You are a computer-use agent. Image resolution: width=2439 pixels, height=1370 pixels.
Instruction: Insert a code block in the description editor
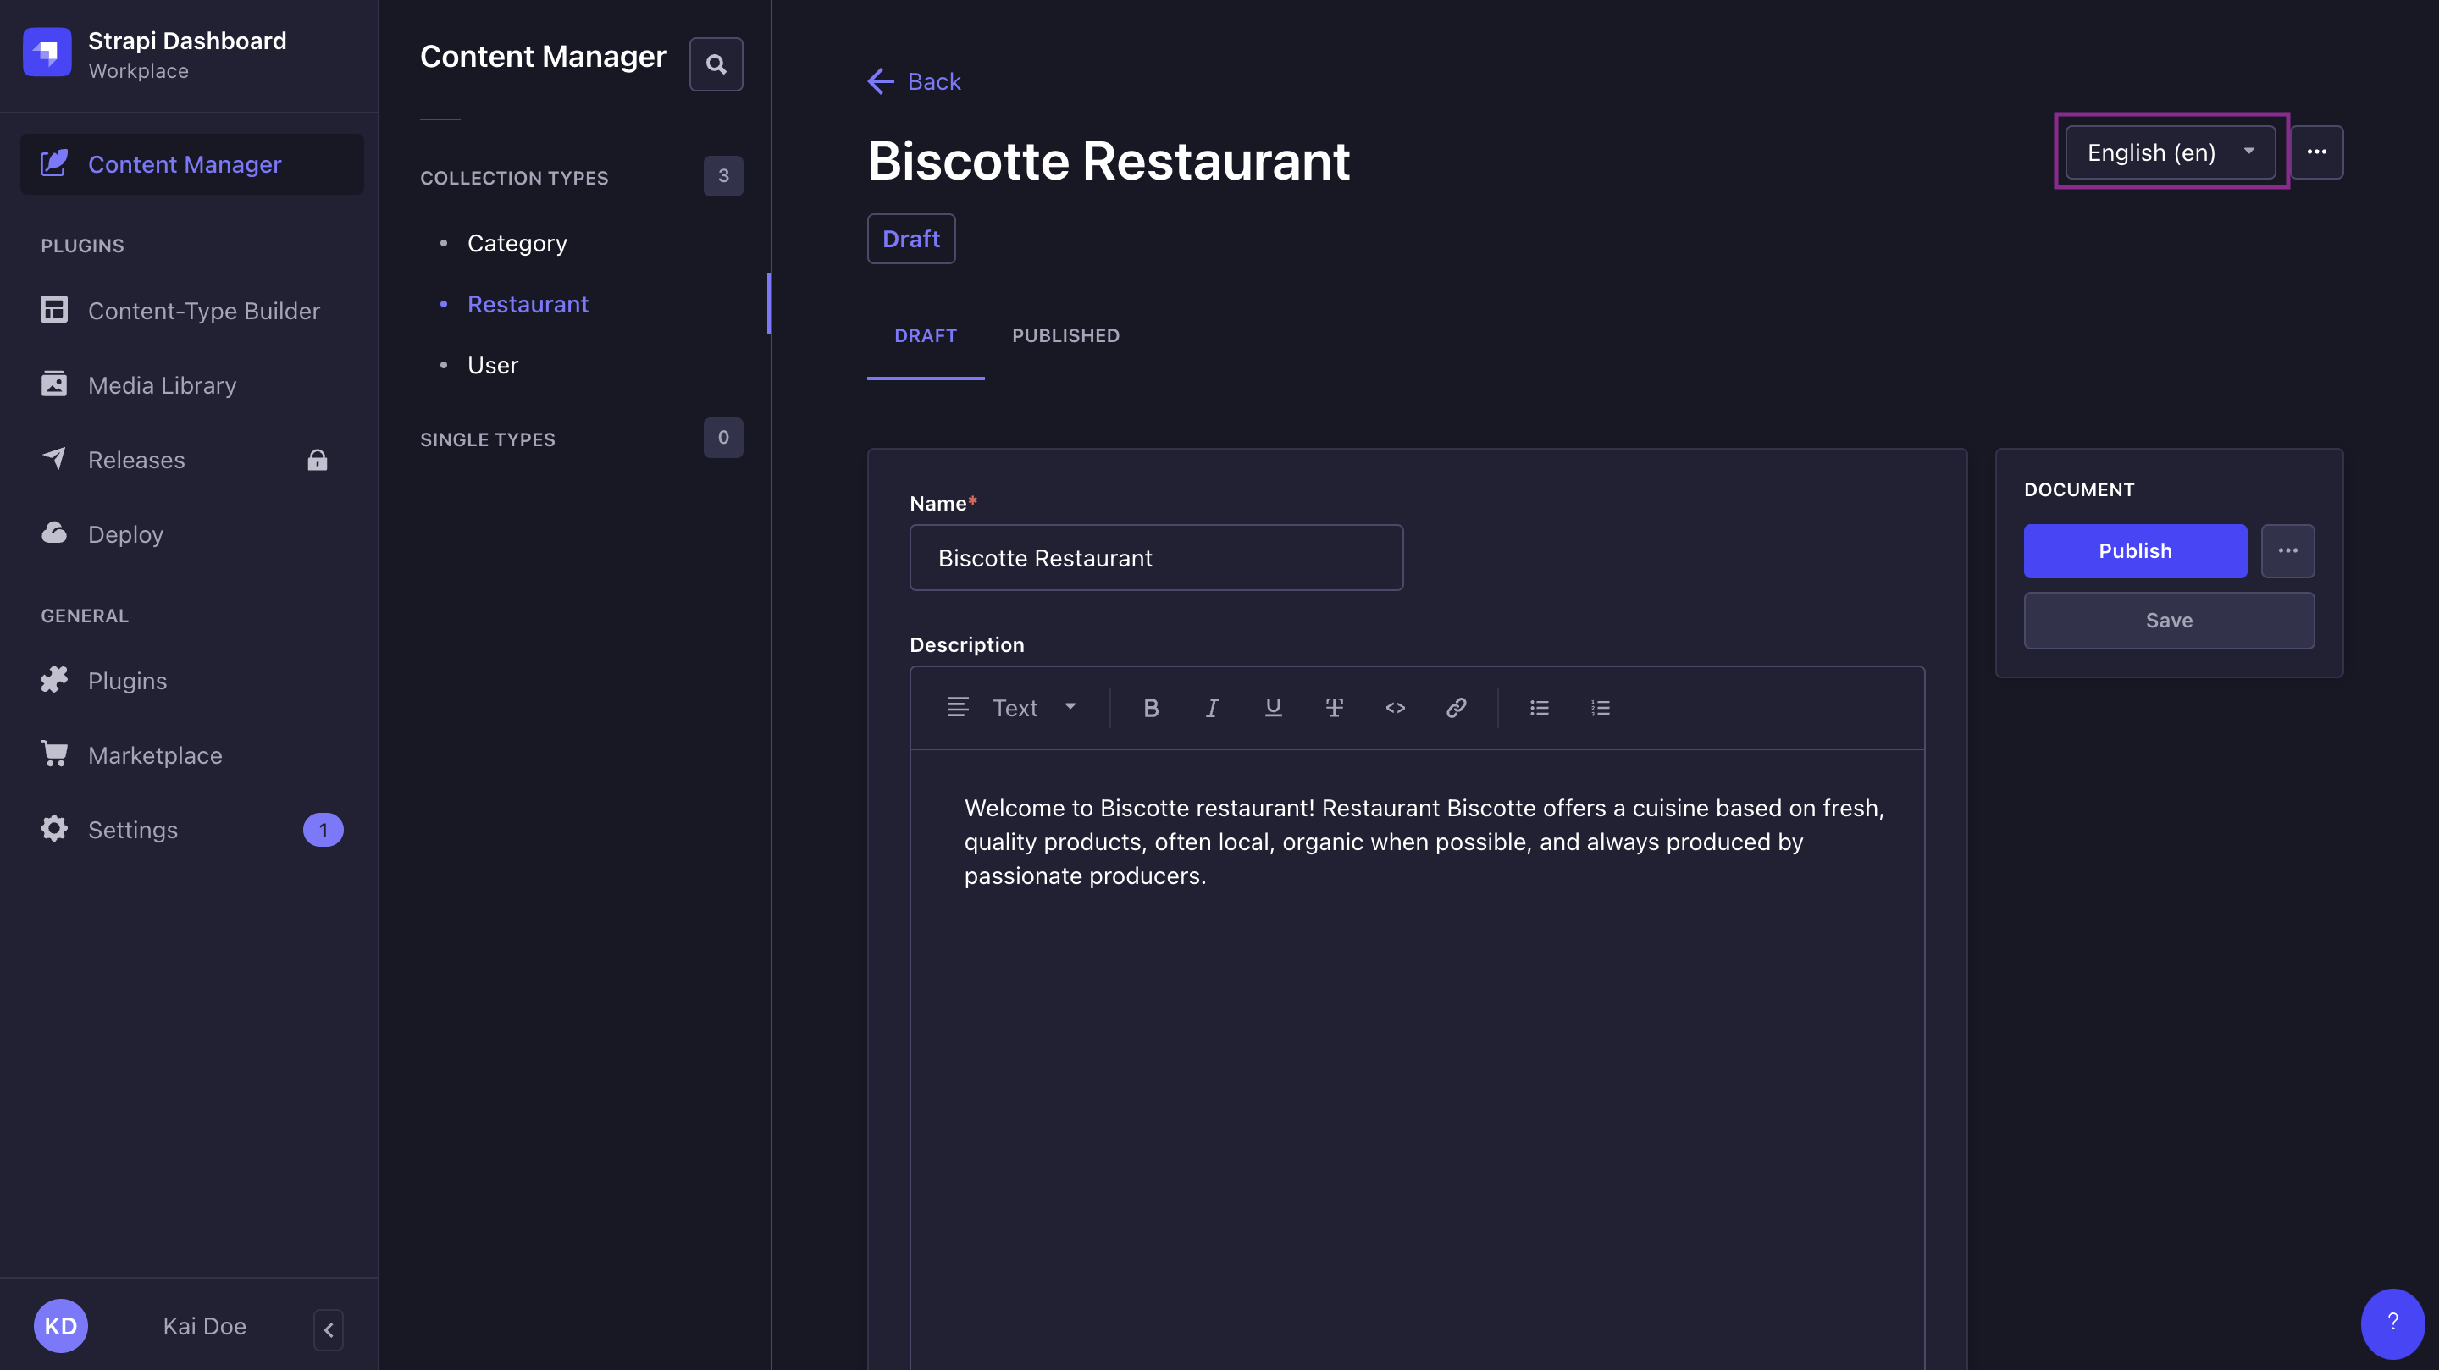point(1394,707)
